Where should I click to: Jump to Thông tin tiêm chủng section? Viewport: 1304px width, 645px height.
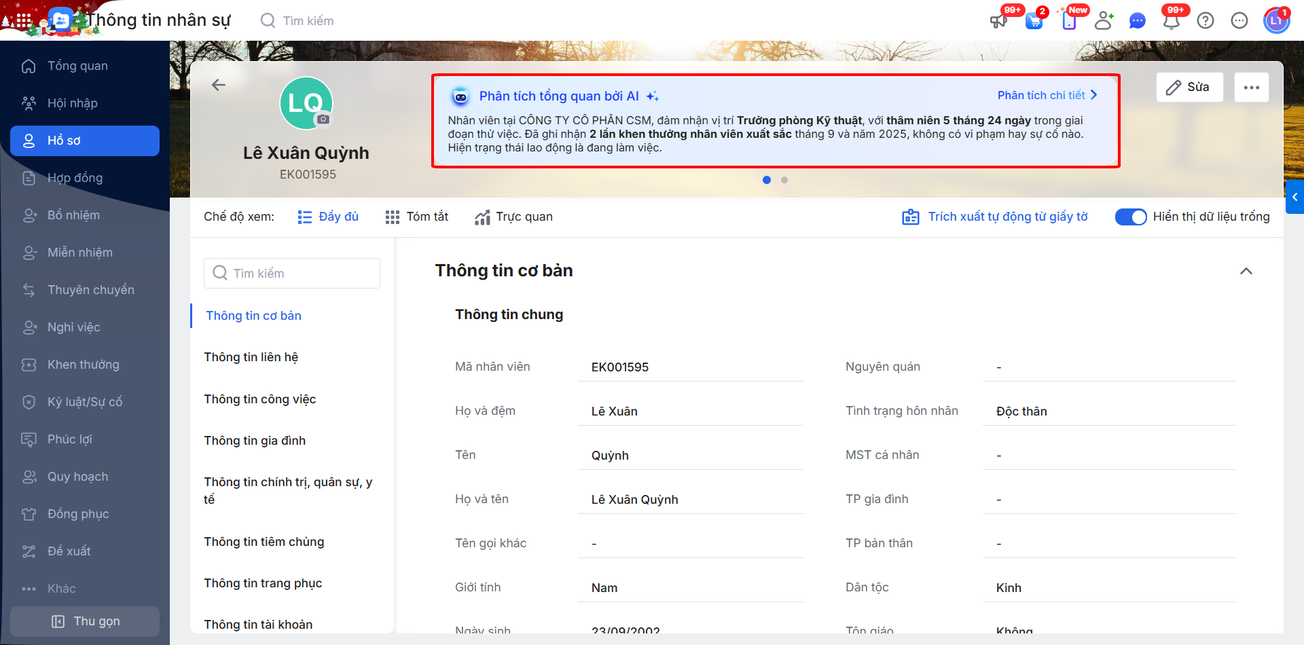264,542
